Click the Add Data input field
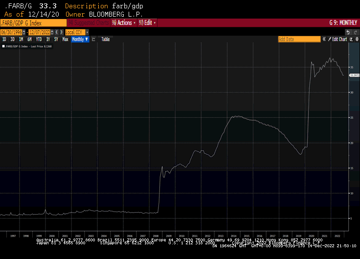The image size is (360, 259). [299, 39]
